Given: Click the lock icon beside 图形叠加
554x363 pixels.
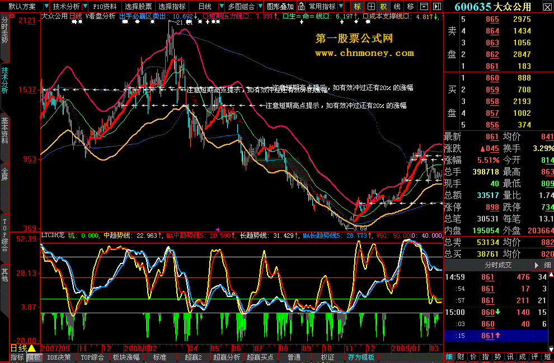Looking at the screenshot, I should coord(301,6).
